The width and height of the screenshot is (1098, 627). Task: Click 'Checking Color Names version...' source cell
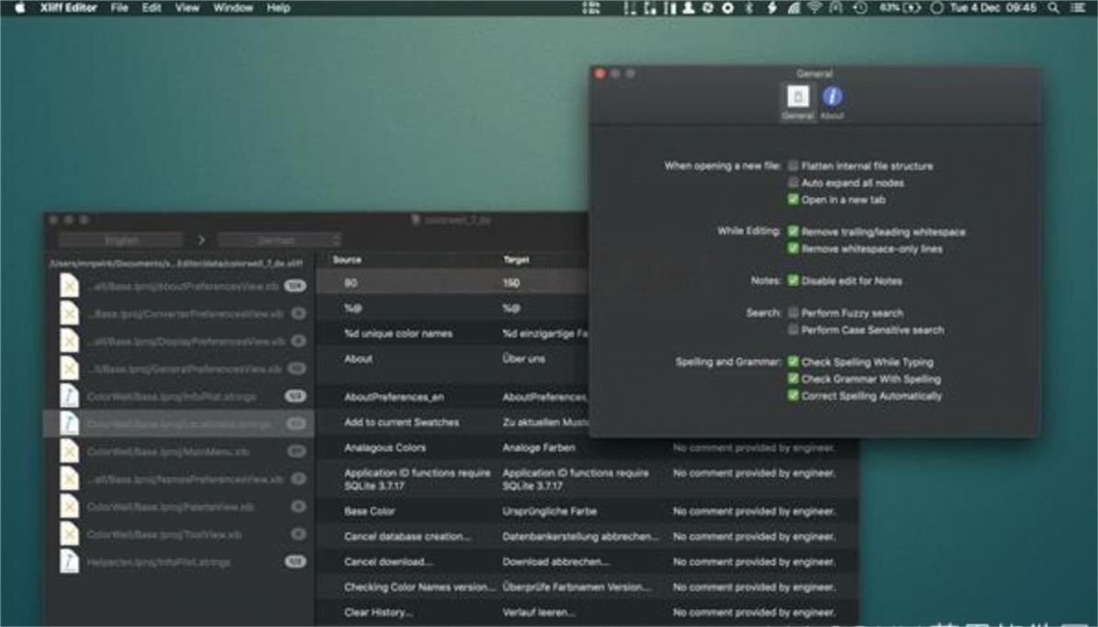tap(420, 587)
